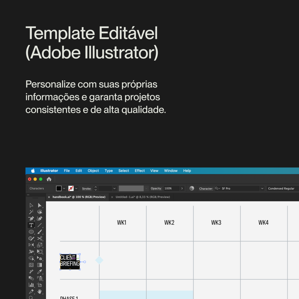This screenshot has width=299, height=299.
Task: Open the Help menu
Action: coord(187,171)
